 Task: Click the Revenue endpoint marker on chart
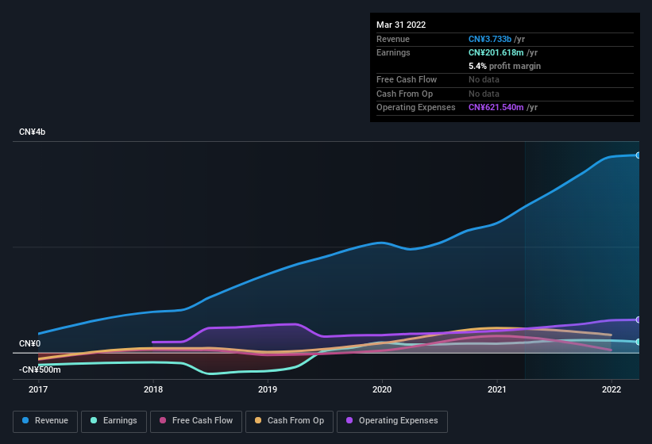pos(638,155)
